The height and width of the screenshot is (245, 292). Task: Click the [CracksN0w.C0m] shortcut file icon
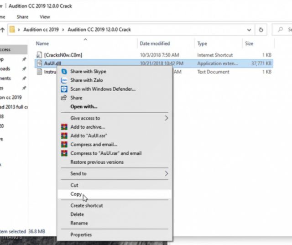pos(39,55)
